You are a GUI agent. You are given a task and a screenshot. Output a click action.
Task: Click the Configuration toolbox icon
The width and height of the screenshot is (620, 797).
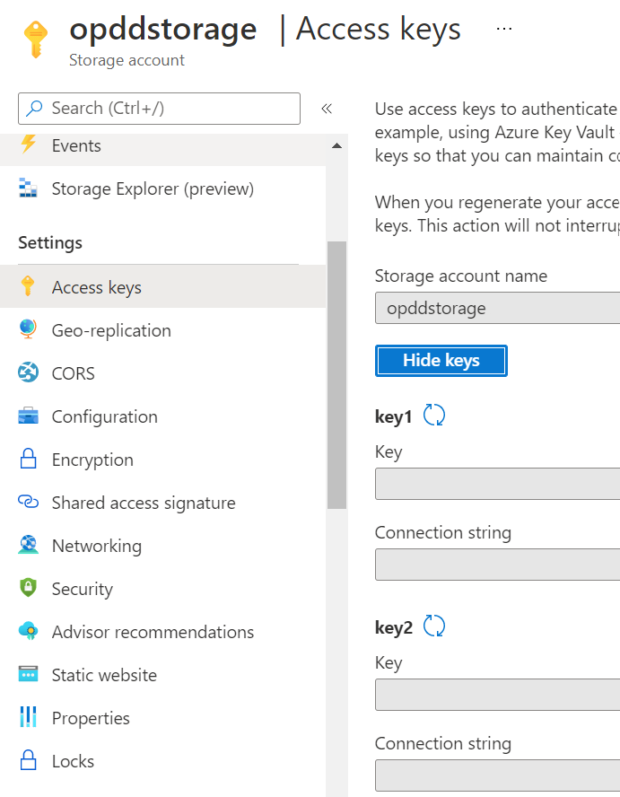point(28,416)
